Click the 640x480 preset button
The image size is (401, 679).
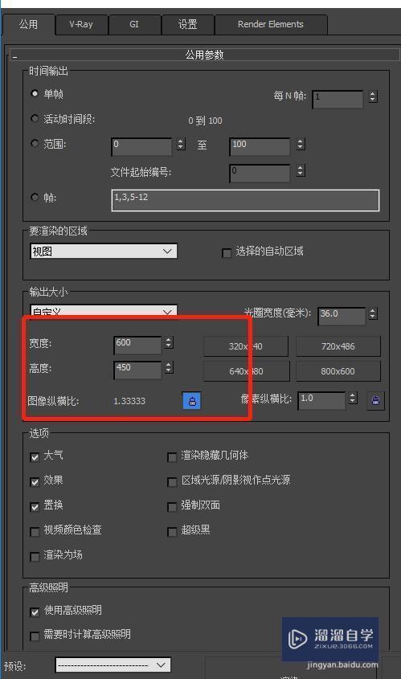(x=246, y=371)
